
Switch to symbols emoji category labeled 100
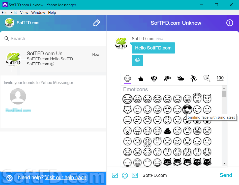click(x=220, y=78)
